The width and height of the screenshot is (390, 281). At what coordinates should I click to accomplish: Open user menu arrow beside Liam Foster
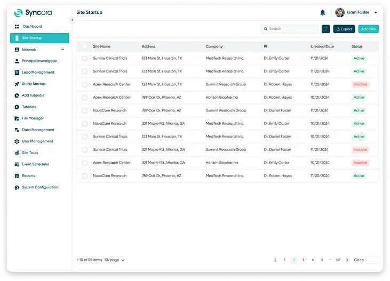pyautogui.click(x=376, y=12)
